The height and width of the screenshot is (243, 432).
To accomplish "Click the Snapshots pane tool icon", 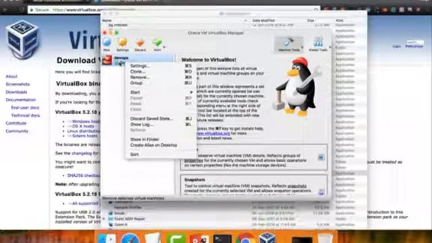I will pyautogui.click(x=321, y=192).
